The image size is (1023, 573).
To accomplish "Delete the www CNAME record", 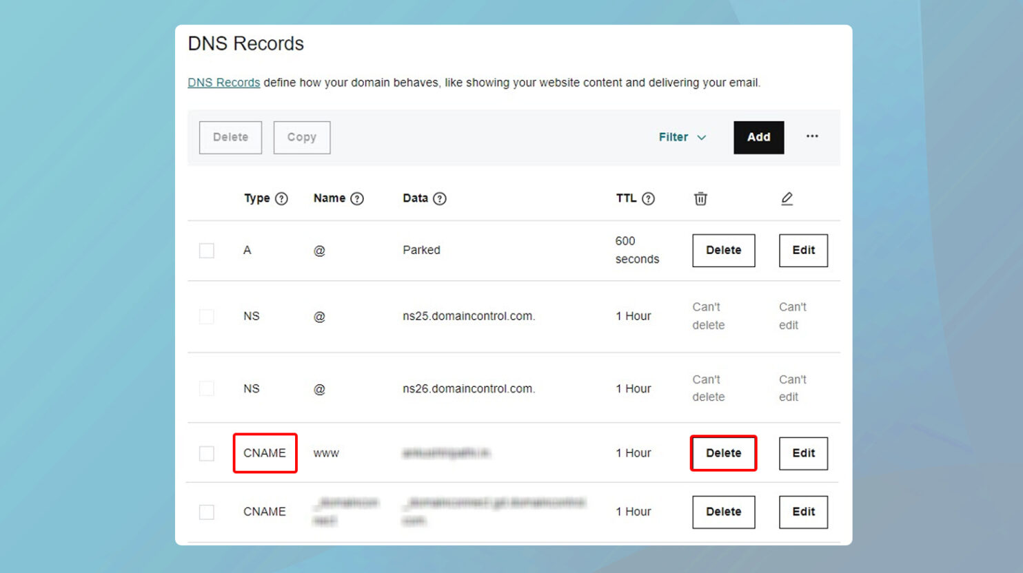I will pos(723,453).
